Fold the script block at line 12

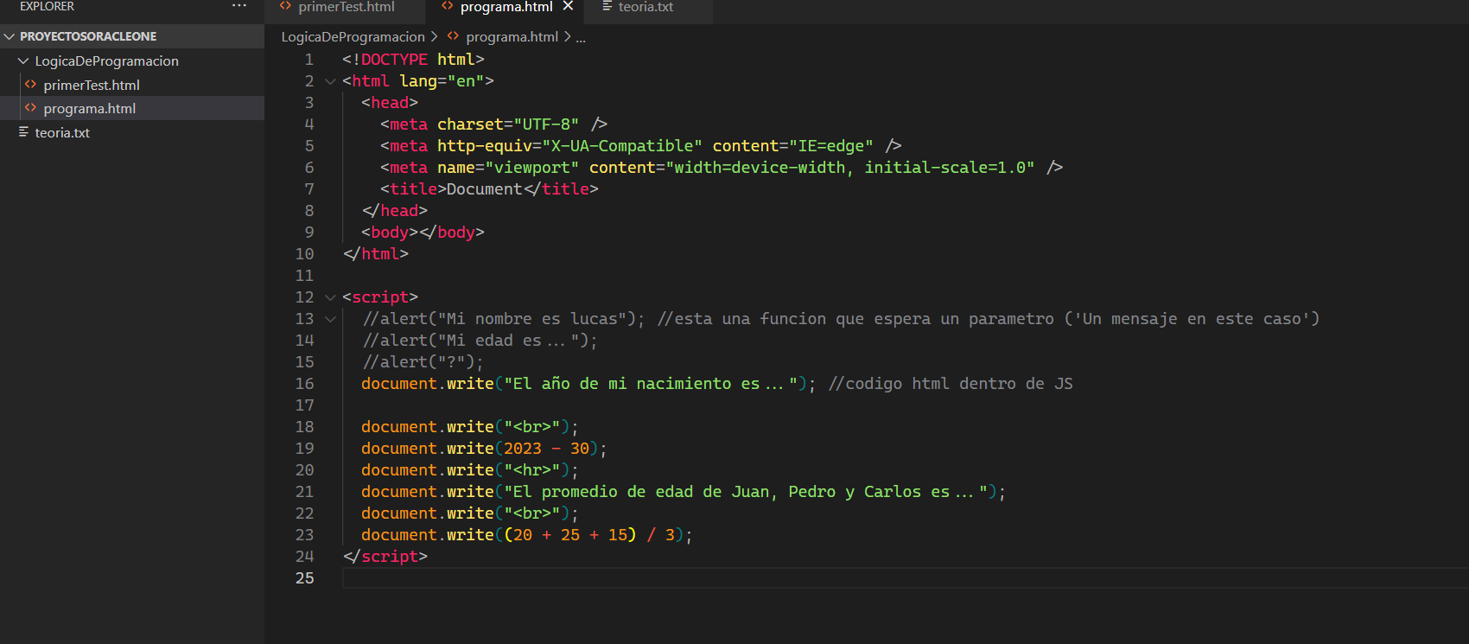(330, 297)
